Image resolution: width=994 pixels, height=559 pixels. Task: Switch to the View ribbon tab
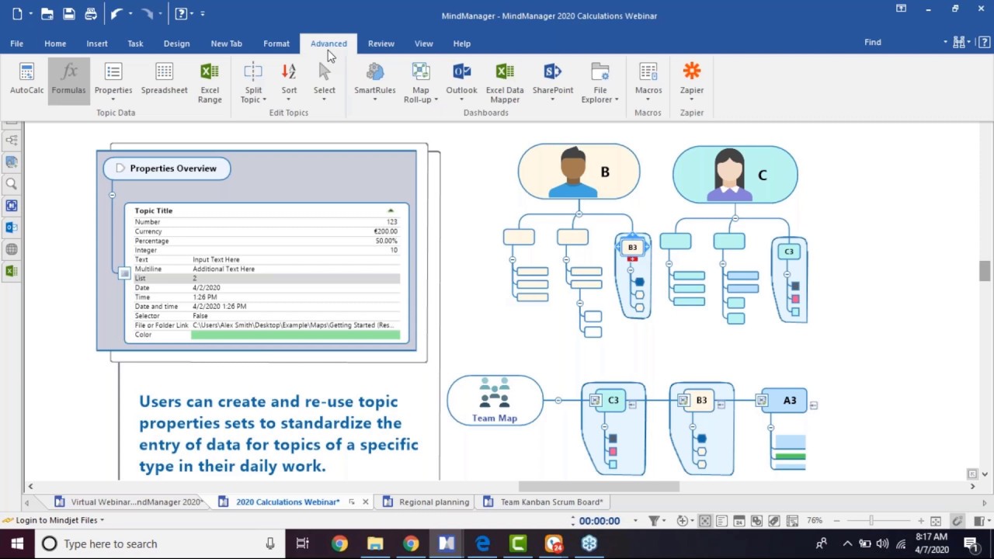423,43
